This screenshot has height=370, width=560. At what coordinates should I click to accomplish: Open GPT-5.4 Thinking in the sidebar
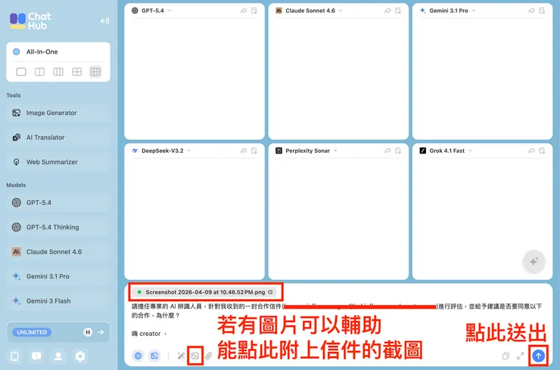pos(58,227)
